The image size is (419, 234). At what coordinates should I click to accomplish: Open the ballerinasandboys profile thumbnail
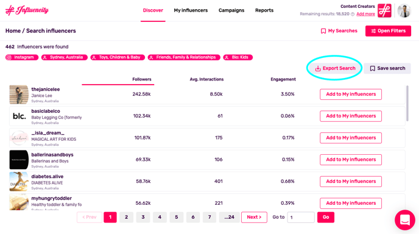(x=19, y=160)
